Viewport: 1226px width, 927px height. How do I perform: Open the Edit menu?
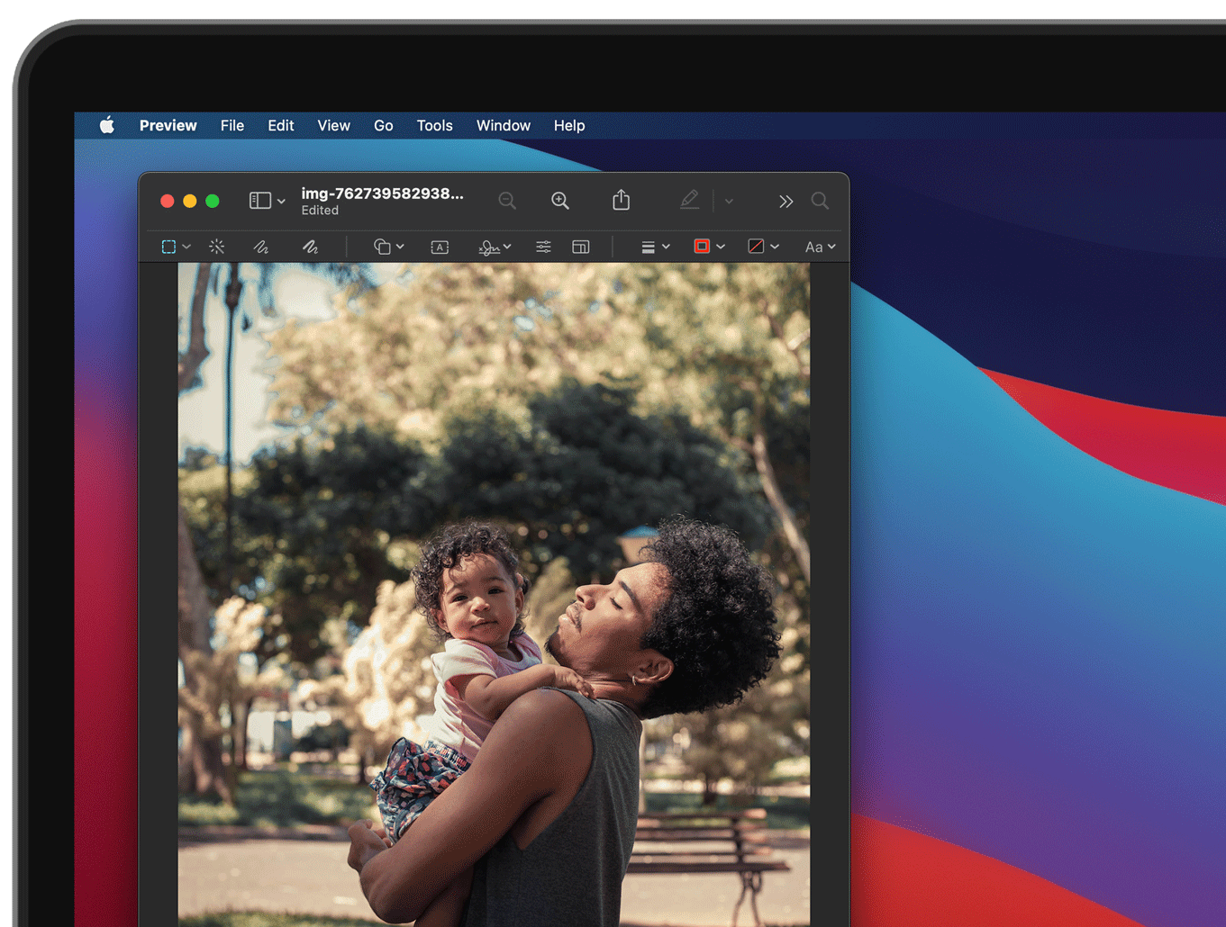[281, 125]
